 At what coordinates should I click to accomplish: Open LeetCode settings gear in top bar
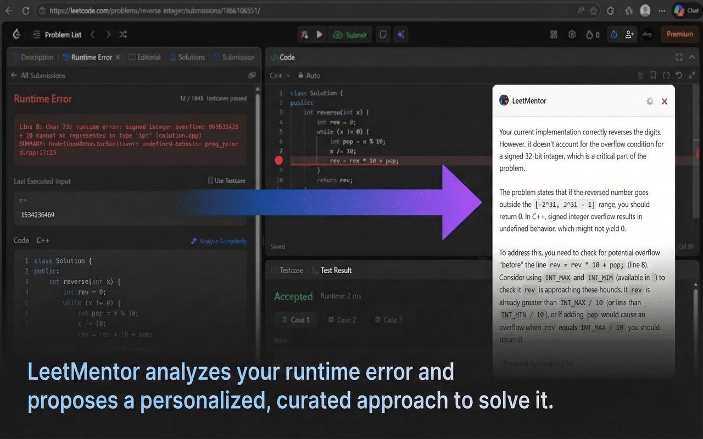(572, 35)
